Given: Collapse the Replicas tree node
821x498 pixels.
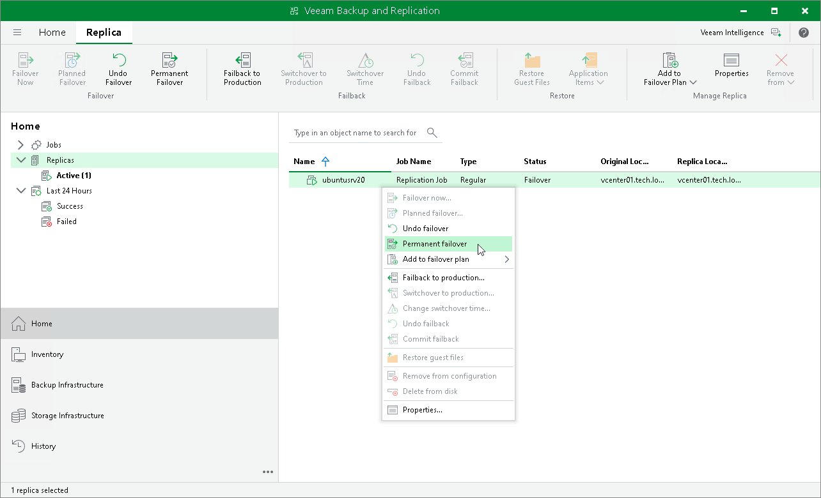Looking at the screenshot, I should point(21,160).
